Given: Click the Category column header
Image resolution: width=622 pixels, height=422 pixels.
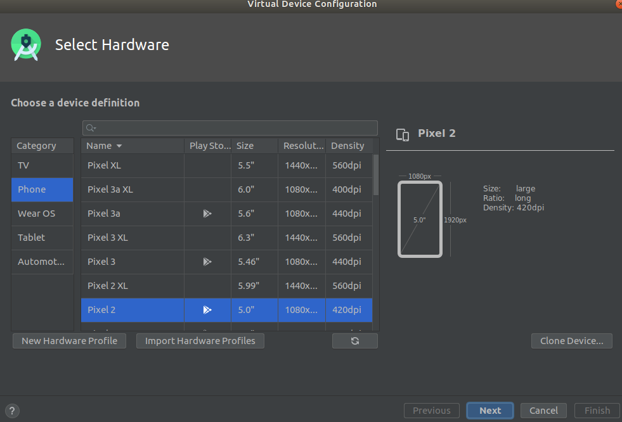Looking at the screenshot, I should [x=42, y=146].
